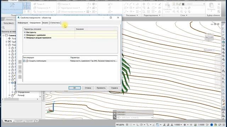The height and width of the screenshot is (127, 227).
Task: Expand the Построить parameter group
Action: click(25, 32)
